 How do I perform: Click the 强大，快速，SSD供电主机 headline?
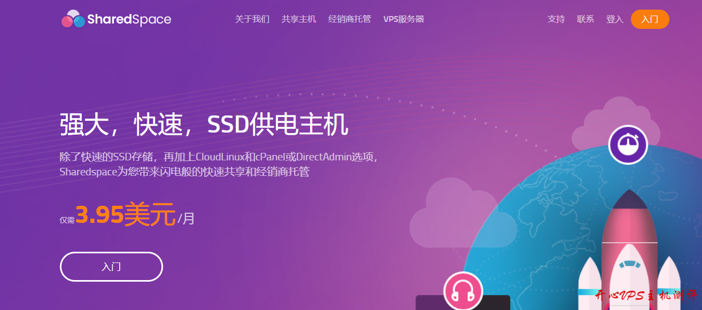[x=204, y=125]
